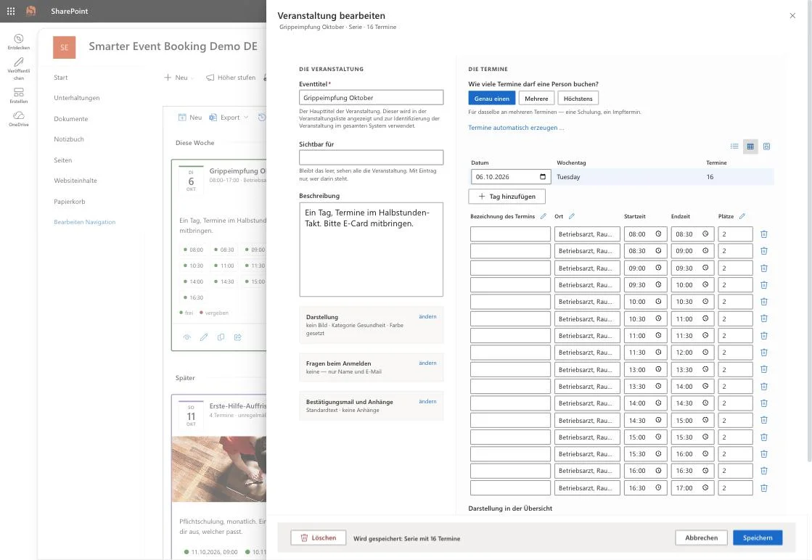
Task: Delete the 11:00–11:30 appointment row
Action: click(764, 336)
